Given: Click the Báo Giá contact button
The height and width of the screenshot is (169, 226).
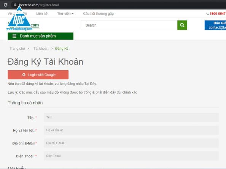Looking at the screenshot, I should coord(215,25).
